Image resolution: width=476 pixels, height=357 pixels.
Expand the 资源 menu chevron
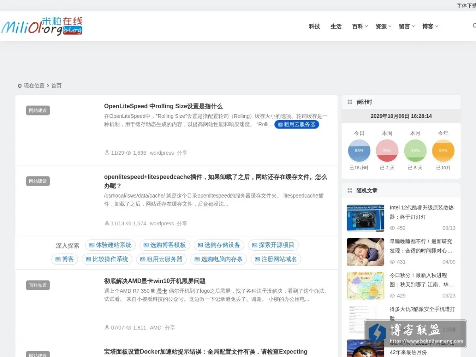click(390, 26)
